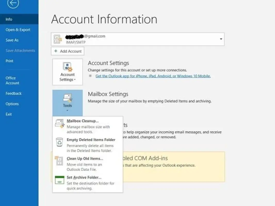
Task: Click the gmail account envelope icon
Action: tap(58, 39)
